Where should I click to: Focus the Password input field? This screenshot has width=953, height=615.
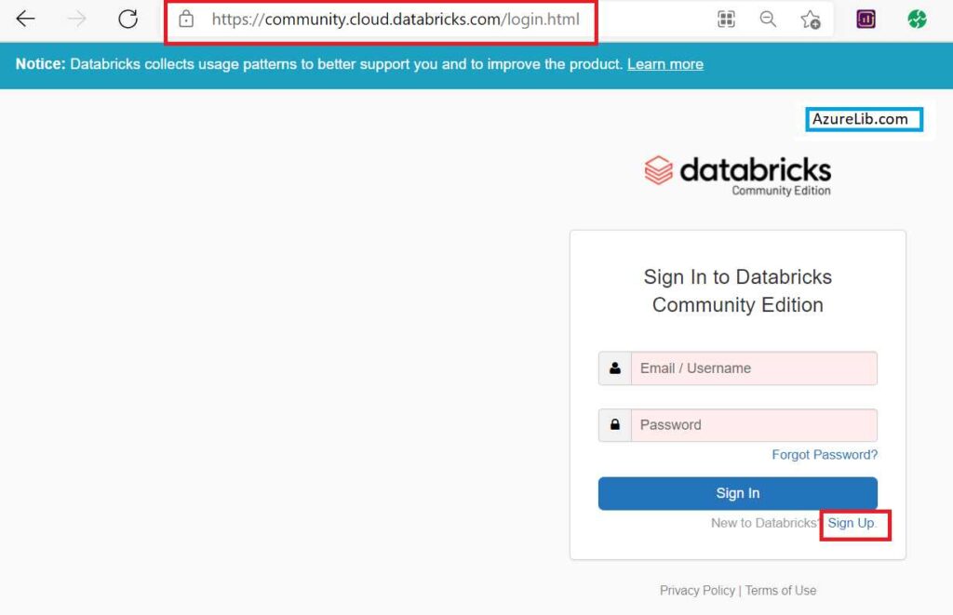pos(754,425)
